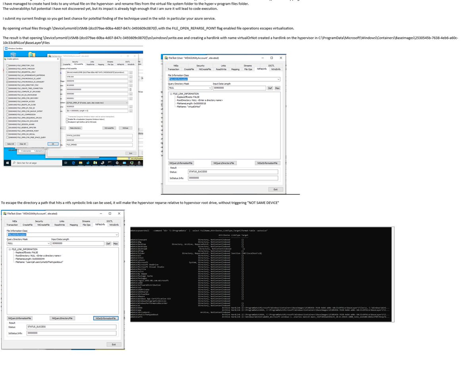
Task: Click the Make directory button
Action: point(75,128)
